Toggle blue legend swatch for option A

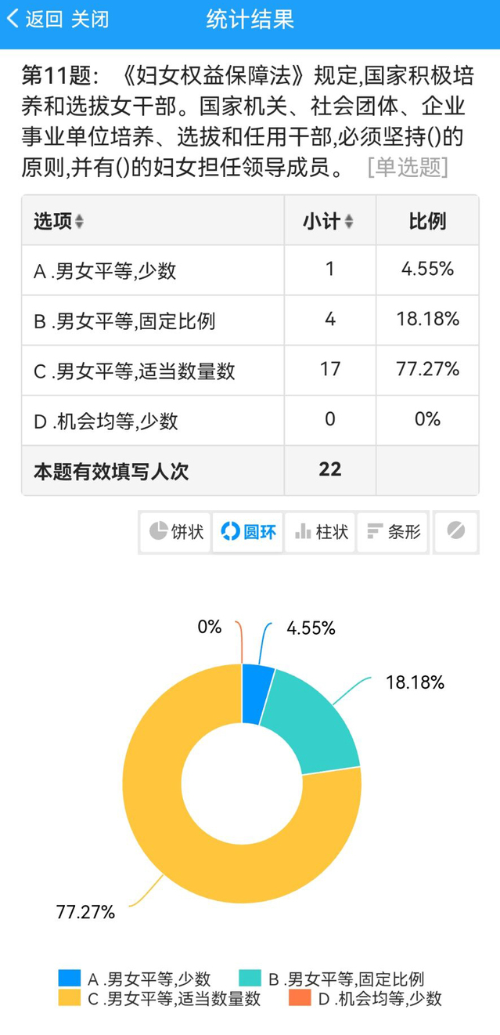coord(70,978)
